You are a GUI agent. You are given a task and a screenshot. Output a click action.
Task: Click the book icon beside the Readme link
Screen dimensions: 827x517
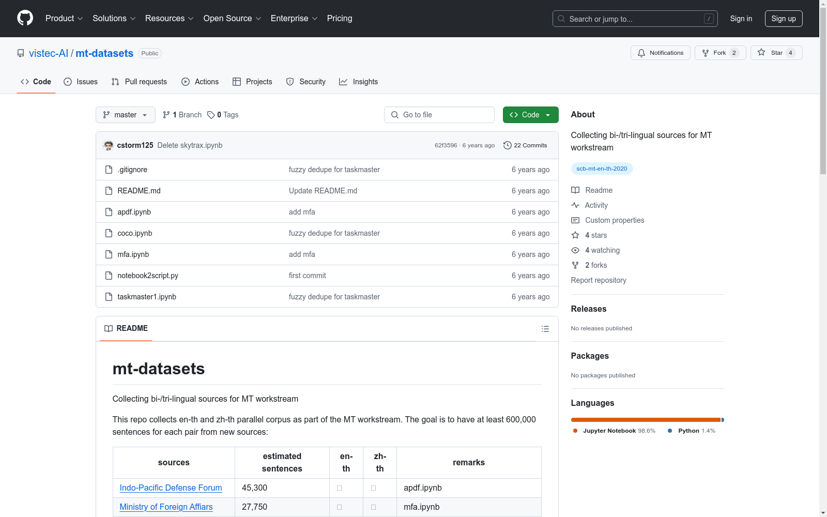click(575, 190)
